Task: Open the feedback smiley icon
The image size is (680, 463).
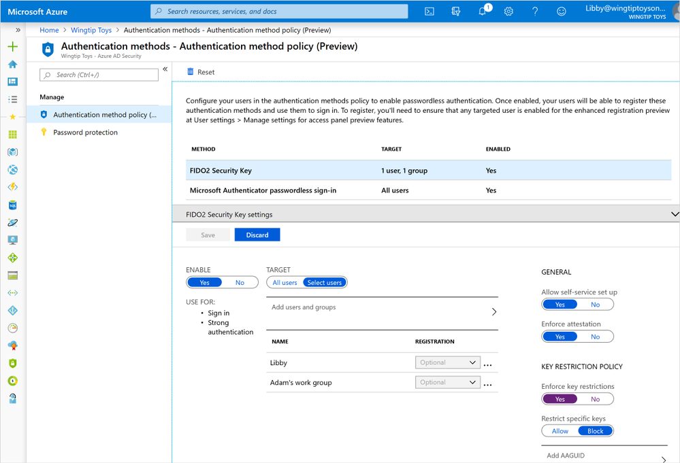Action: (x=561, y=12)
